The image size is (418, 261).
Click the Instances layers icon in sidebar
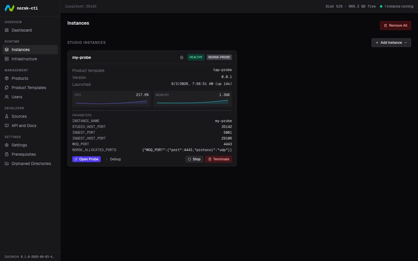7,50
